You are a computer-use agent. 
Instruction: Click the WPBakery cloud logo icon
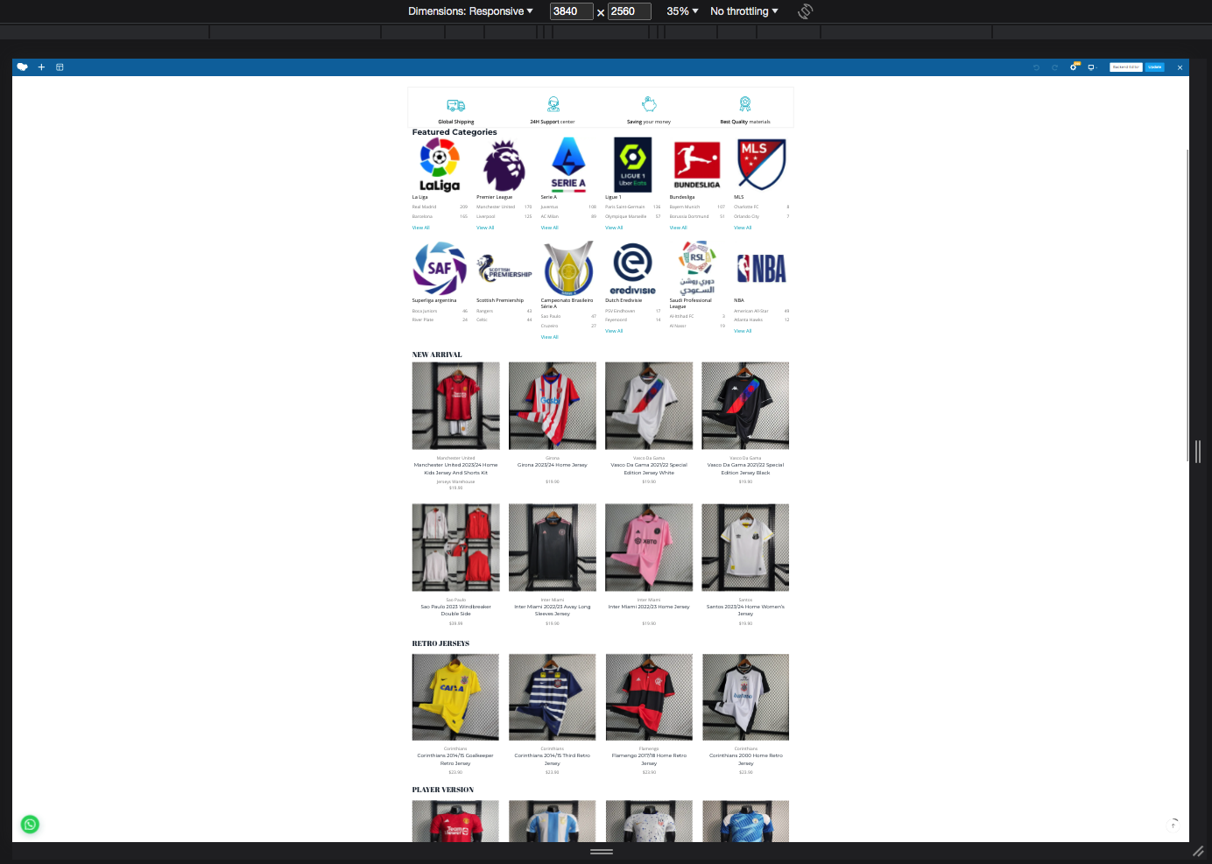[23, 67]
